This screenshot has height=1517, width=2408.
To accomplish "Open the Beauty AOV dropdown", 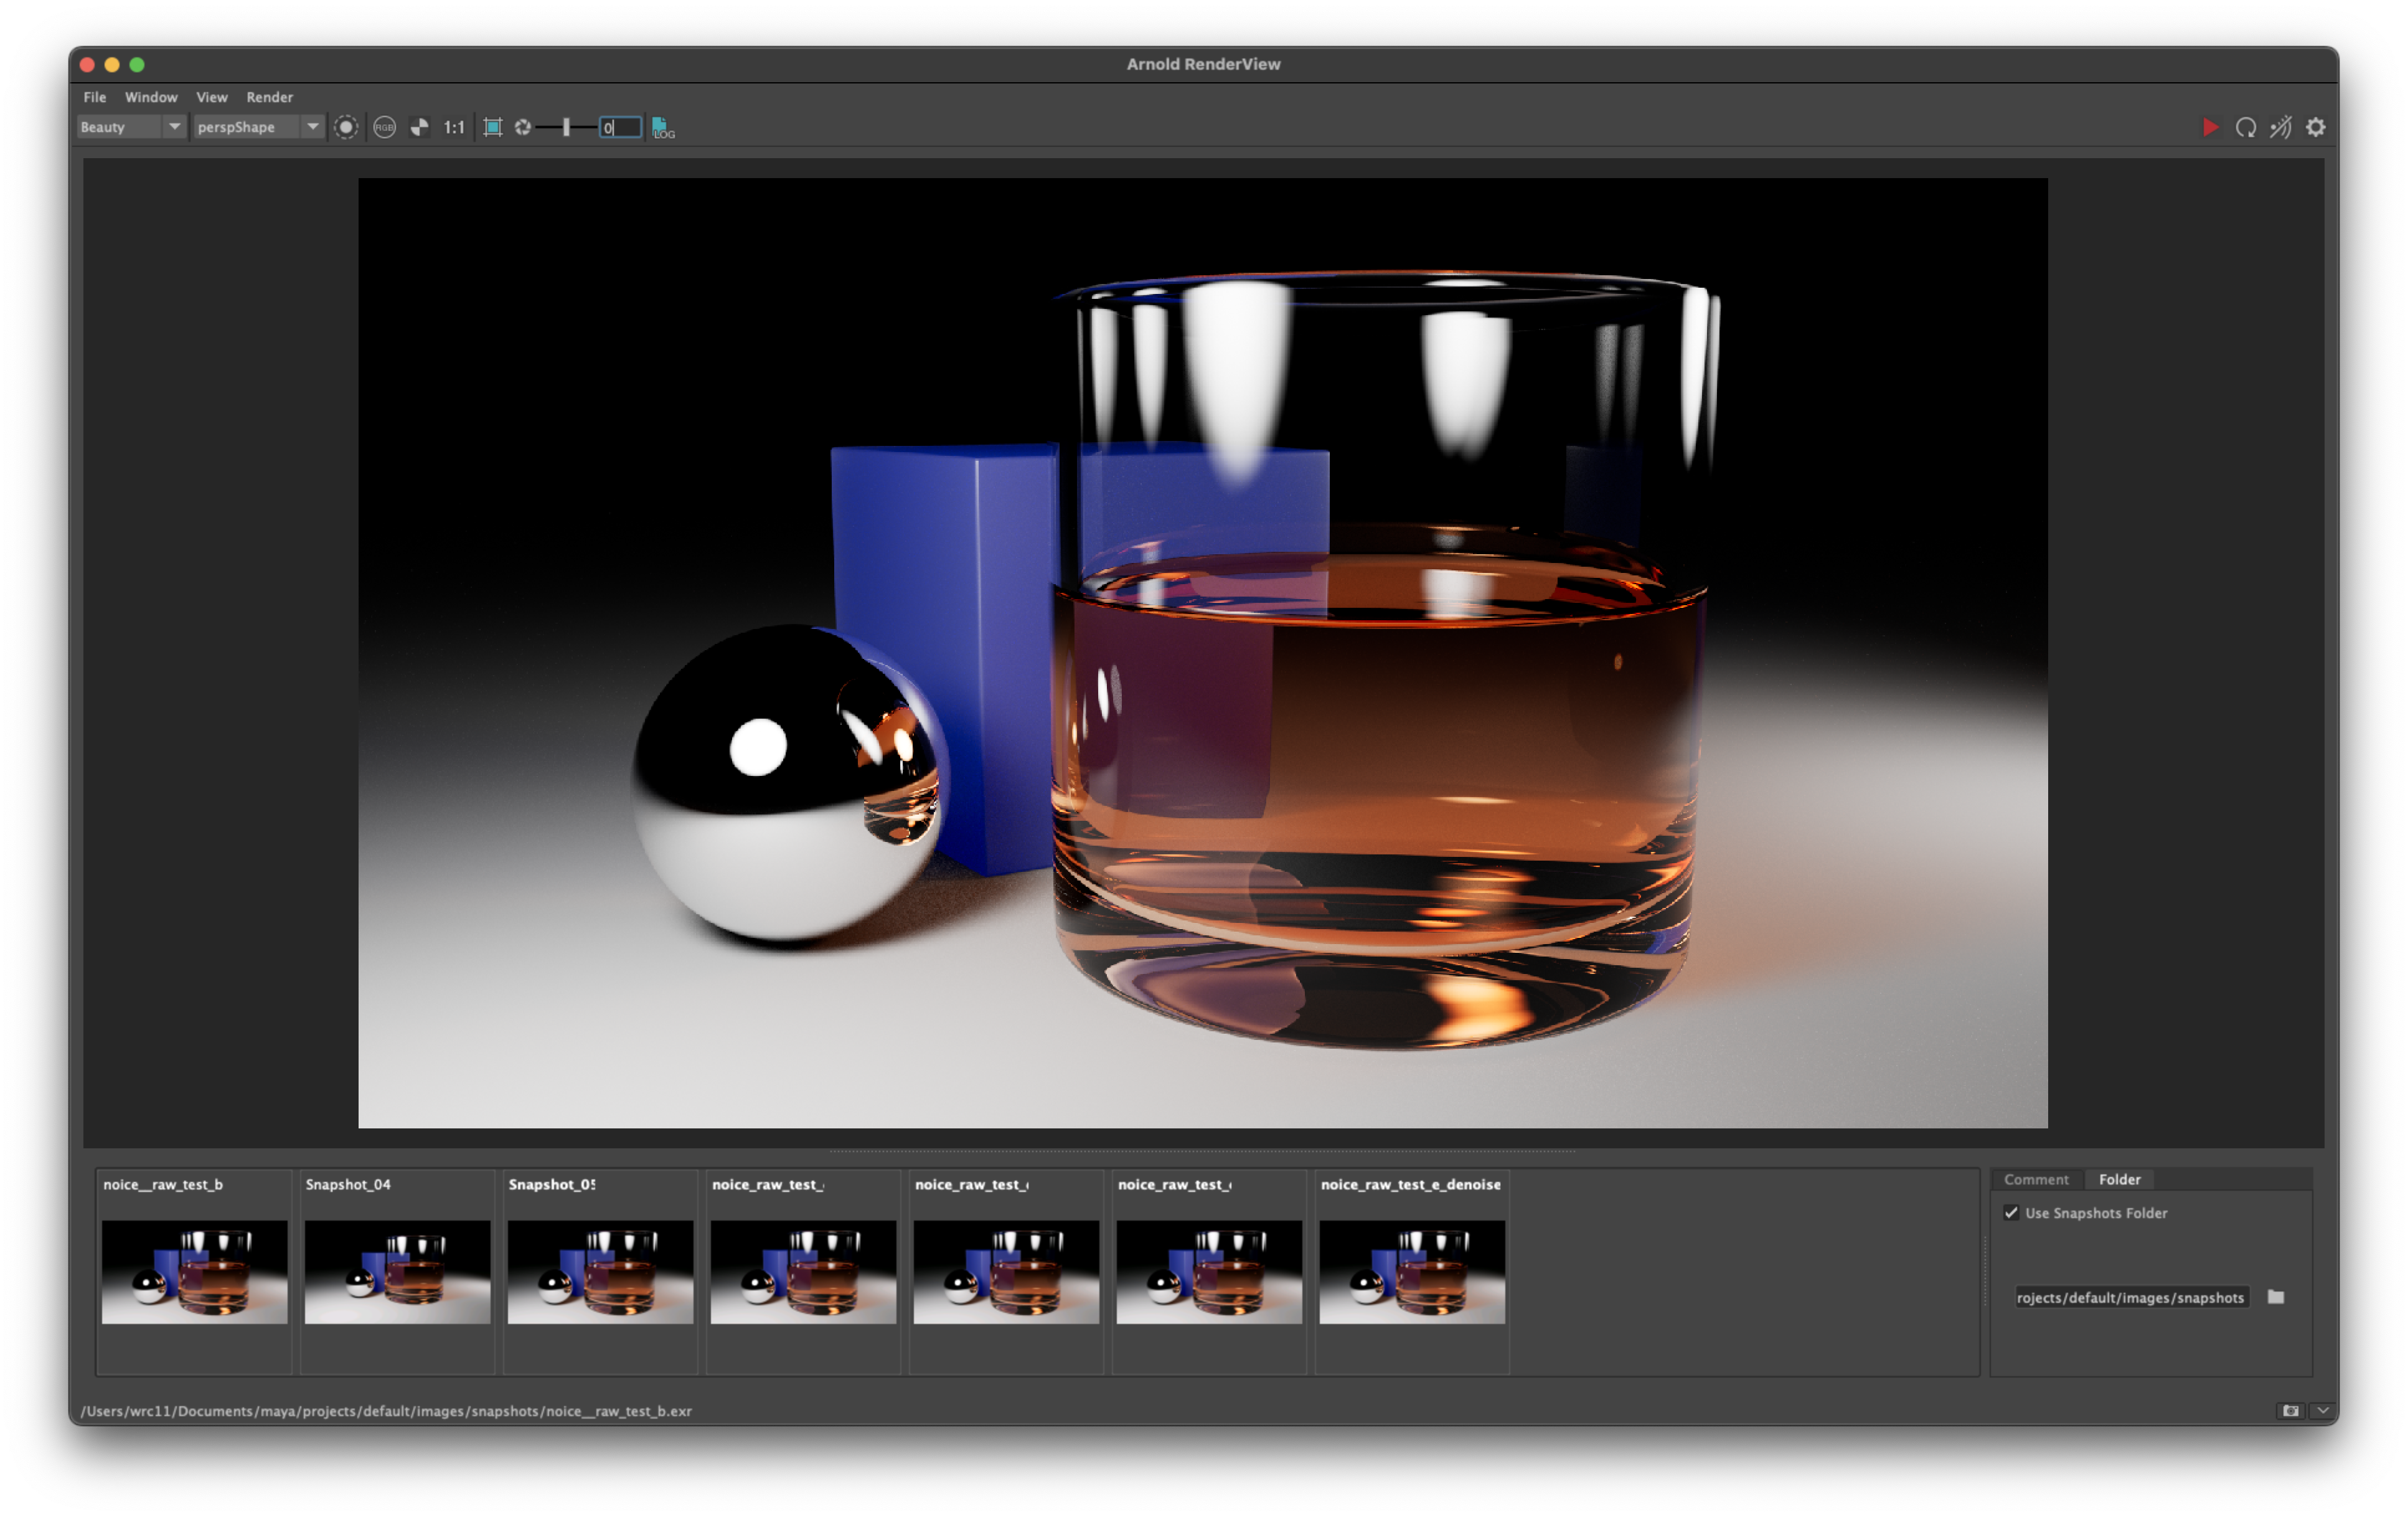I will tap(130, 127).
